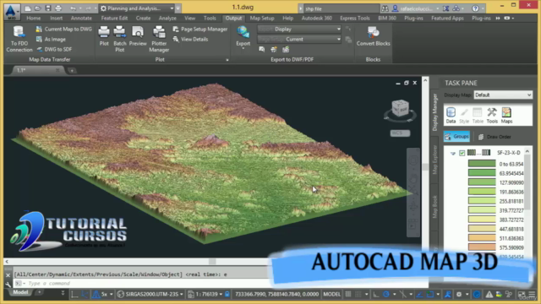Open the 1:716139 scale dropdown
The width and height of the screenshot is (541, 304).
point(205,295)
